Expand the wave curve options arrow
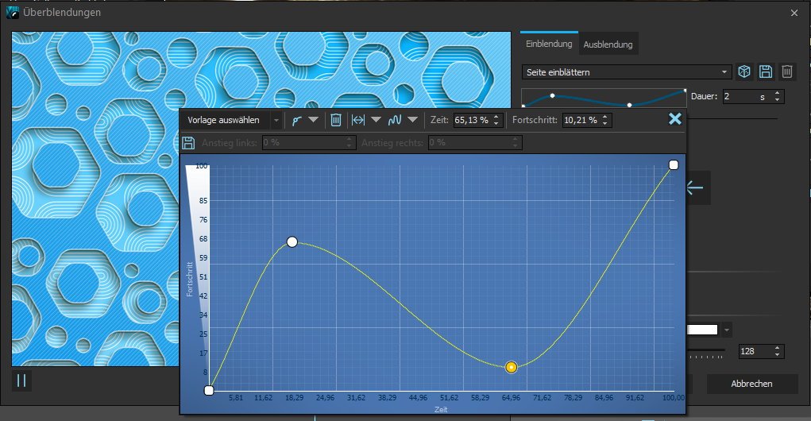Screen dimensions: 811x421 point(412,120)
